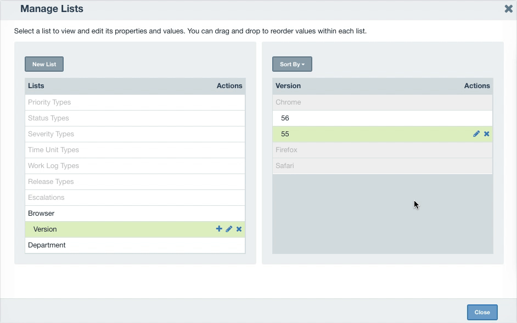
Task: Click the Close button at bottom right
Action: pos(482,312)
